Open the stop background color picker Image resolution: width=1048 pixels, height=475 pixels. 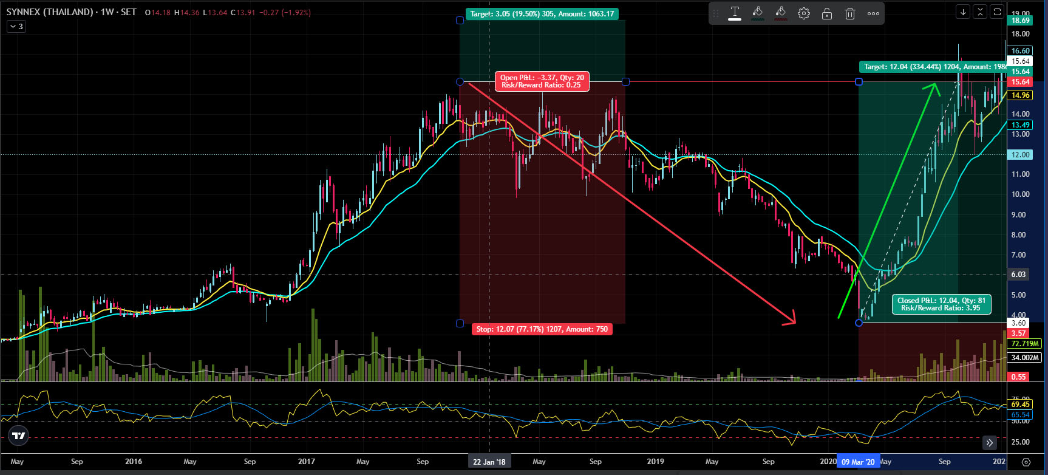click(781, 13)
